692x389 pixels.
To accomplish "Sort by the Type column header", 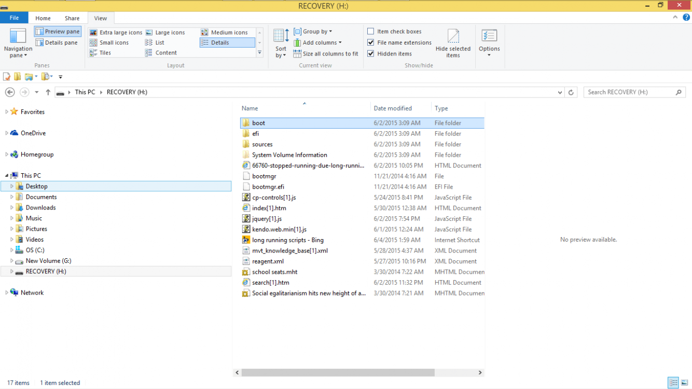I will click(458, 108).
